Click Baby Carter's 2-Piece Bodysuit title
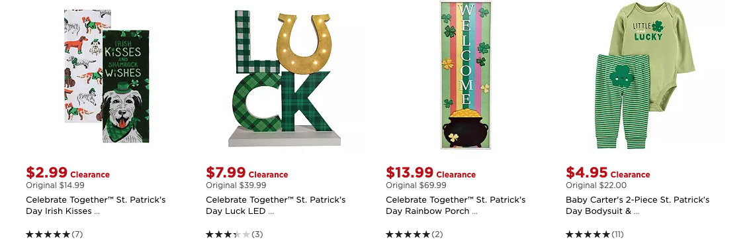 pos(638,205)
